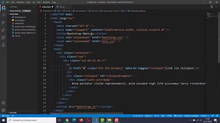Click the VS Code taskbar icon
This screenshot has height=123, width=220.
point(96,120)
